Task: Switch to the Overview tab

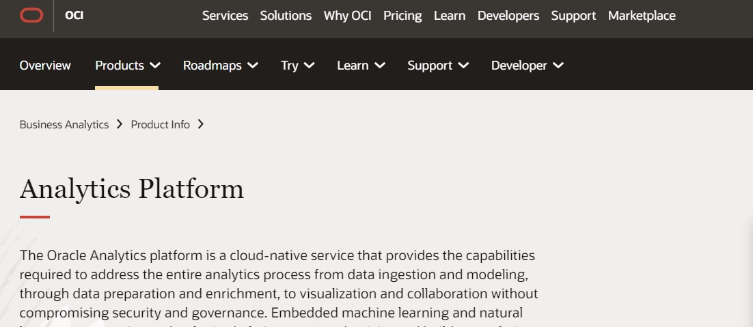Action: point(45,66)
